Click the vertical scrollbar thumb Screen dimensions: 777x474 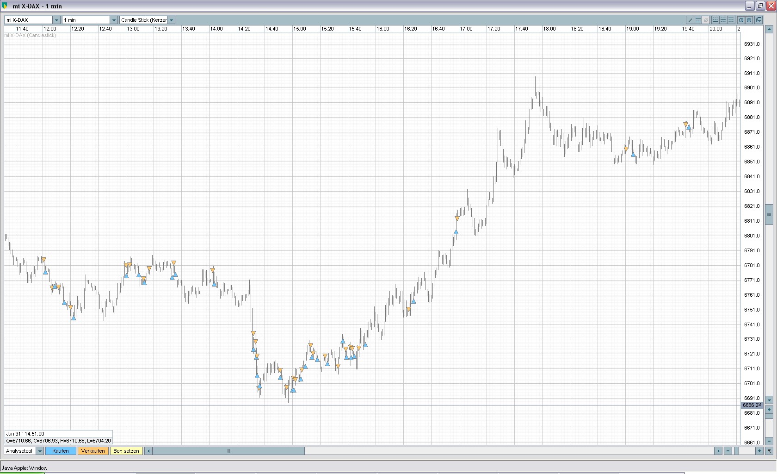click(769, 214)
